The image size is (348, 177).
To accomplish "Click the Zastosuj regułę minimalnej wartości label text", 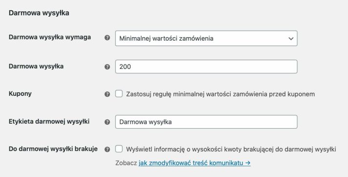I will point(220,94).
